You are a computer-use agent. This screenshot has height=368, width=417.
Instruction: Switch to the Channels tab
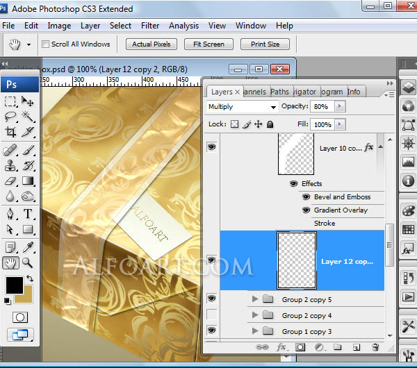pyautogui.click(x=255, y=92)
